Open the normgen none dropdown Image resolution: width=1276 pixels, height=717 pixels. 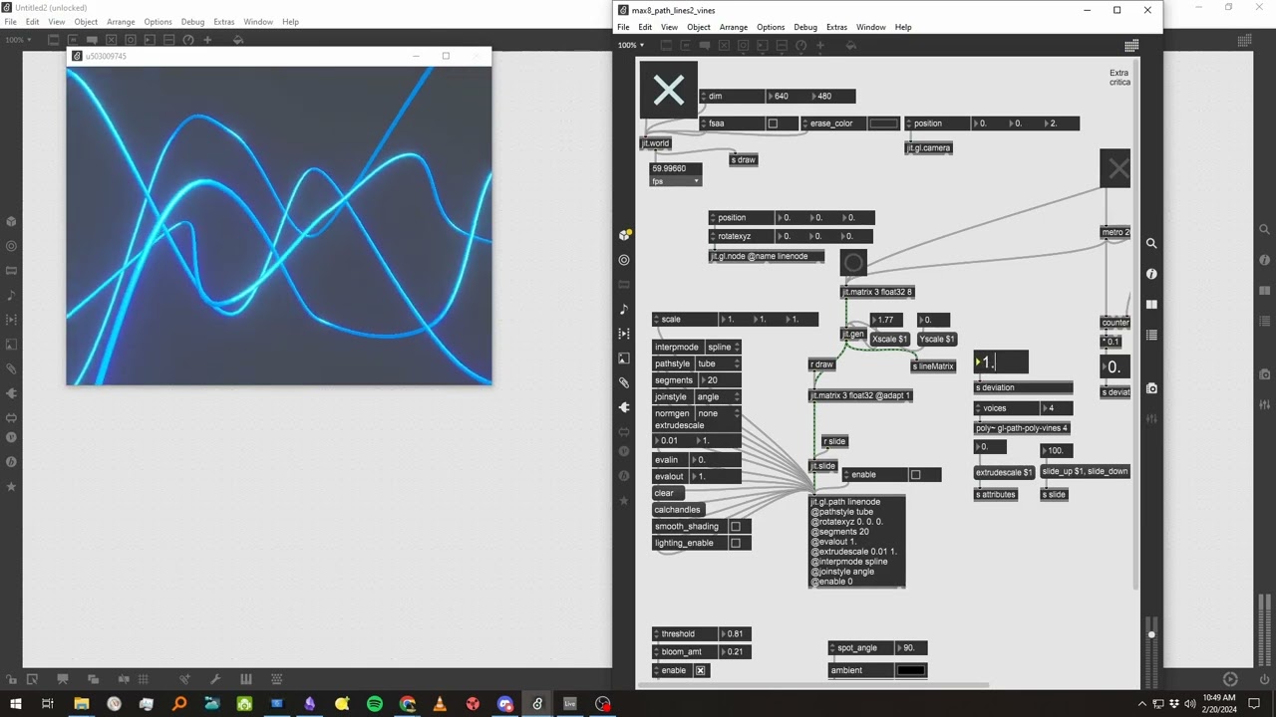point(718,413)
